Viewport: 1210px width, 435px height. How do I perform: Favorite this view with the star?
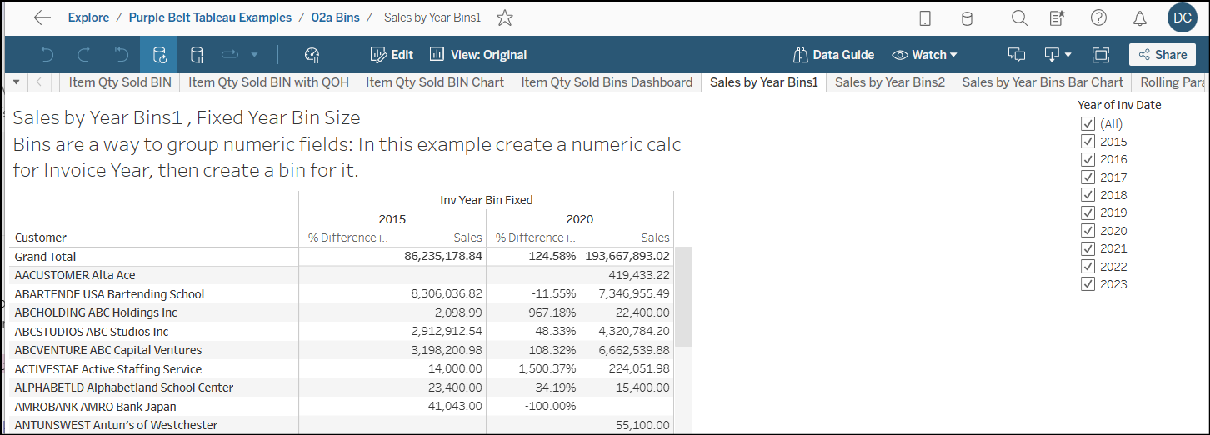[505, 17]
